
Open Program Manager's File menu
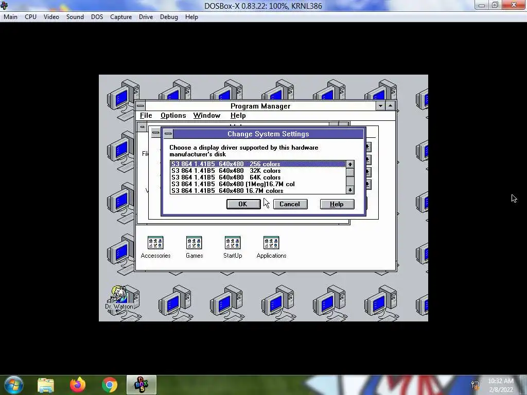click(x=146, y=116)
